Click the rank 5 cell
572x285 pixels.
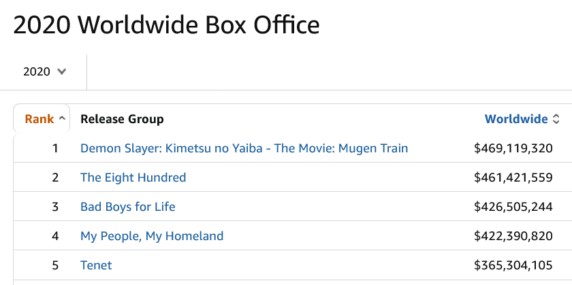(55, 265)
